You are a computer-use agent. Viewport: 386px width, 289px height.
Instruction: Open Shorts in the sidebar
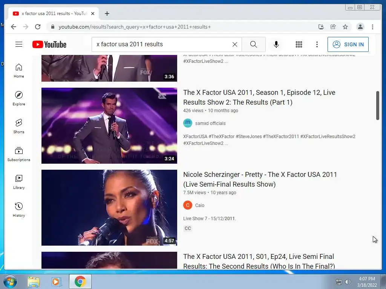pos(19,126)
